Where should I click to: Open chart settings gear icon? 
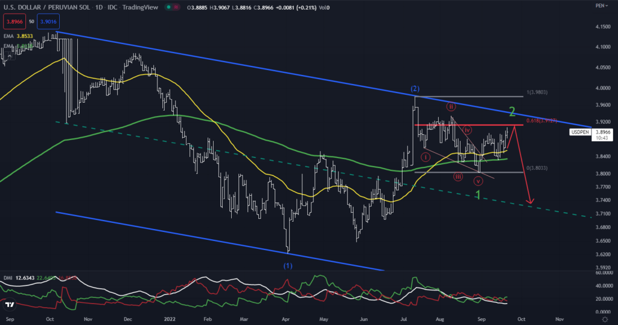point(604,318)
